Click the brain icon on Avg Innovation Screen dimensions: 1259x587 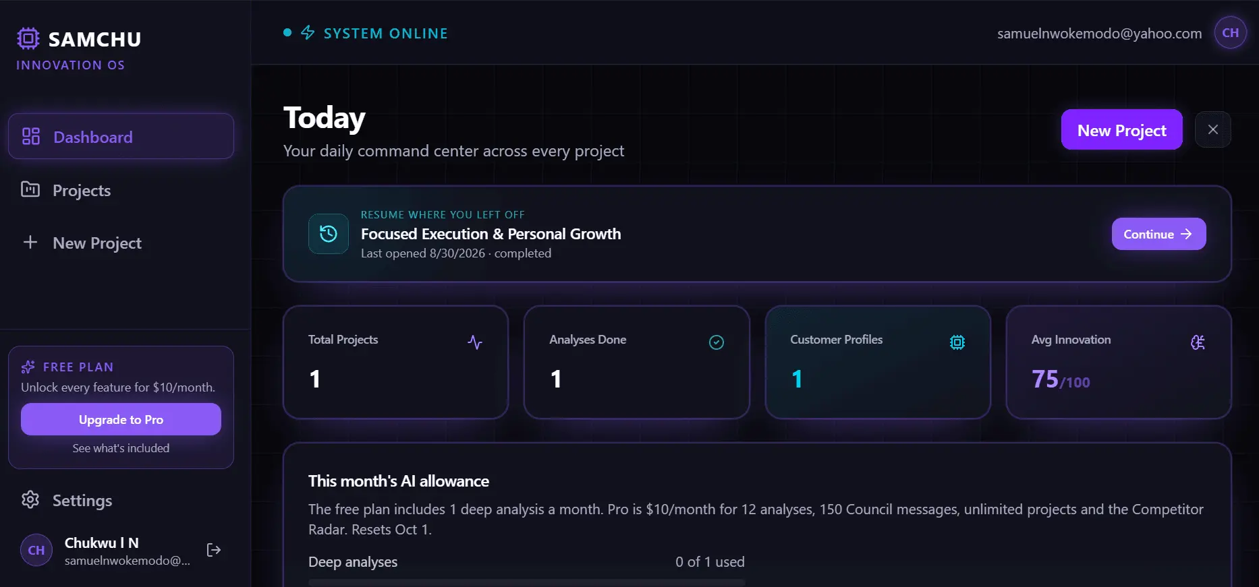pyautogui.click(x=1198, y=342)
